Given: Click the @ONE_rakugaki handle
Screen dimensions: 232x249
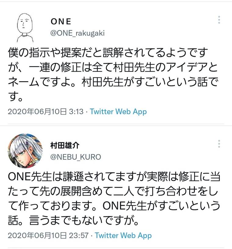Looking at the screenshot, I should 77,33.
